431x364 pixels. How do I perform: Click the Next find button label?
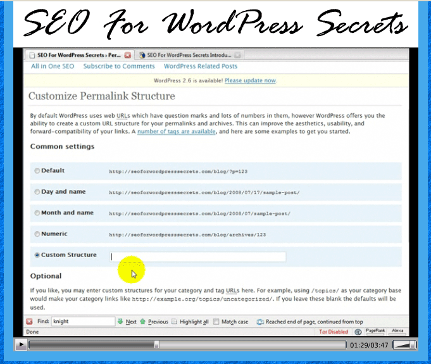point(131,322)
